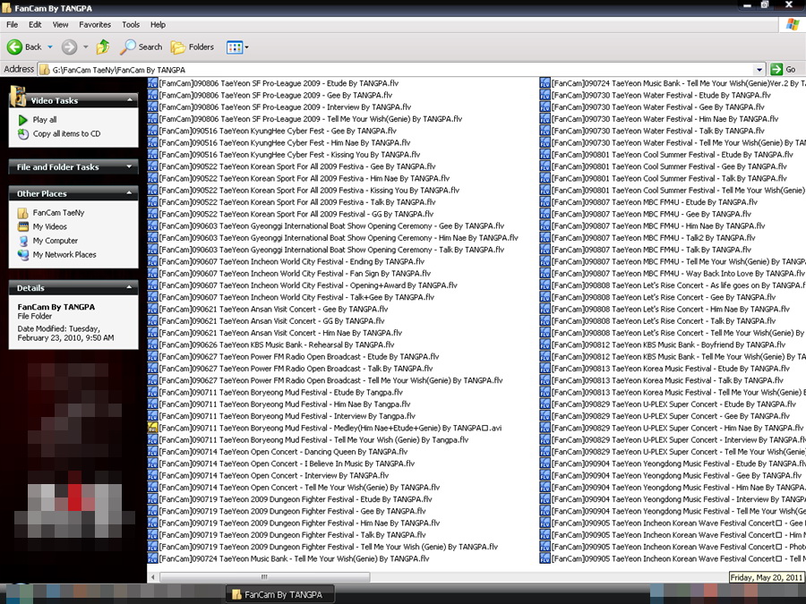The height and width of the screenshot is (604, 806).
Task: Open the Tools menu
Action: (131, 25)
